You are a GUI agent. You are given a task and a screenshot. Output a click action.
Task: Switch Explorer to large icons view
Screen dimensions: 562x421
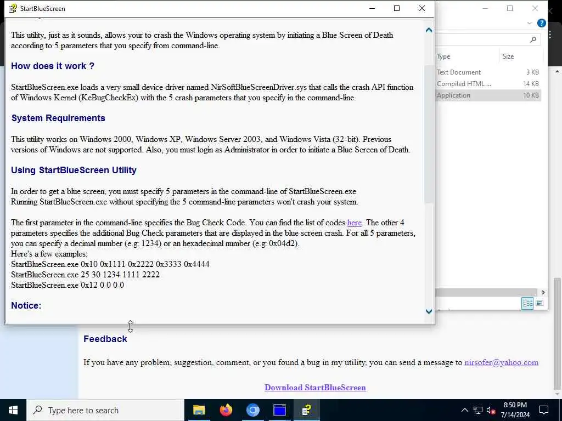click(539, 303)
